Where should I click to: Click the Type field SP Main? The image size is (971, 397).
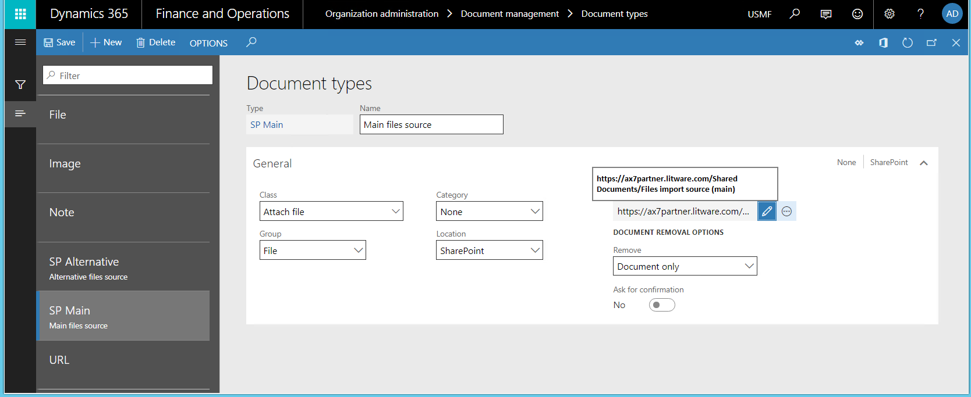pyautogui.click(x=300, y=124)
